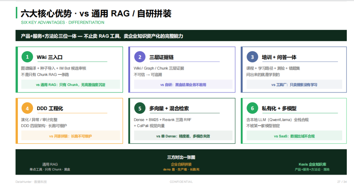Screen dimensions: 354x188
Task: Click the line DDD 四层架构 · 长跑可维护
Action: tap(44, 126)
